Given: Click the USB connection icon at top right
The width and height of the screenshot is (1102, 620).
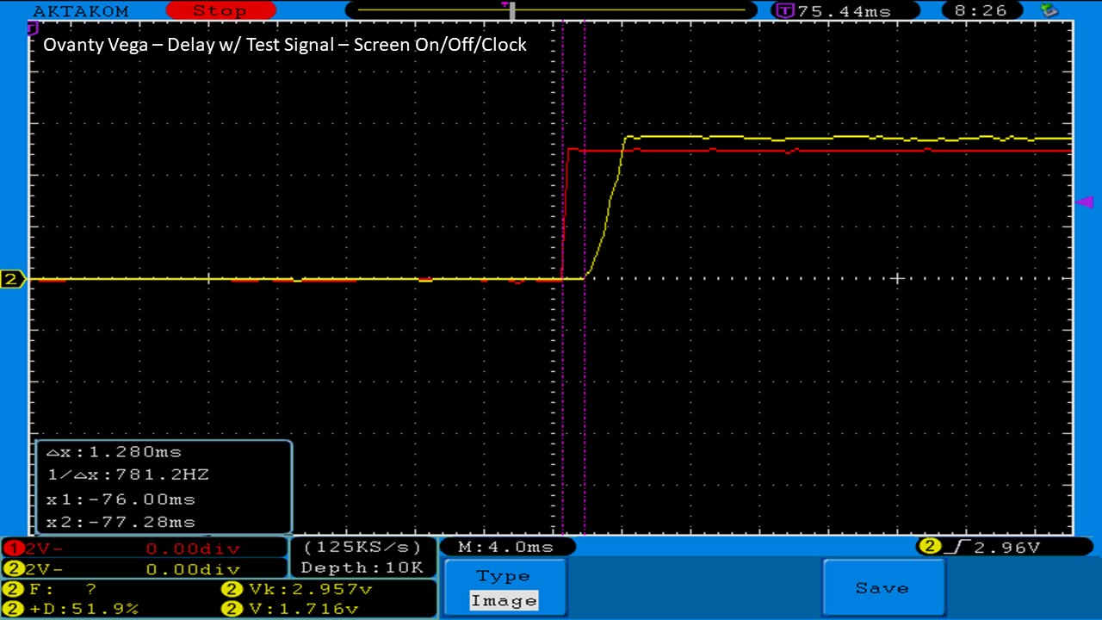Looking at the screenshot, I should [x=1048, y=10].
